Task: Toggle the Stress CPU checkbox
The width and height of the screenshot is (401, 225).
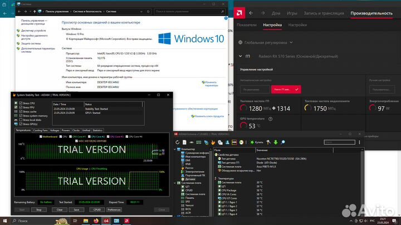Action: 21,103
